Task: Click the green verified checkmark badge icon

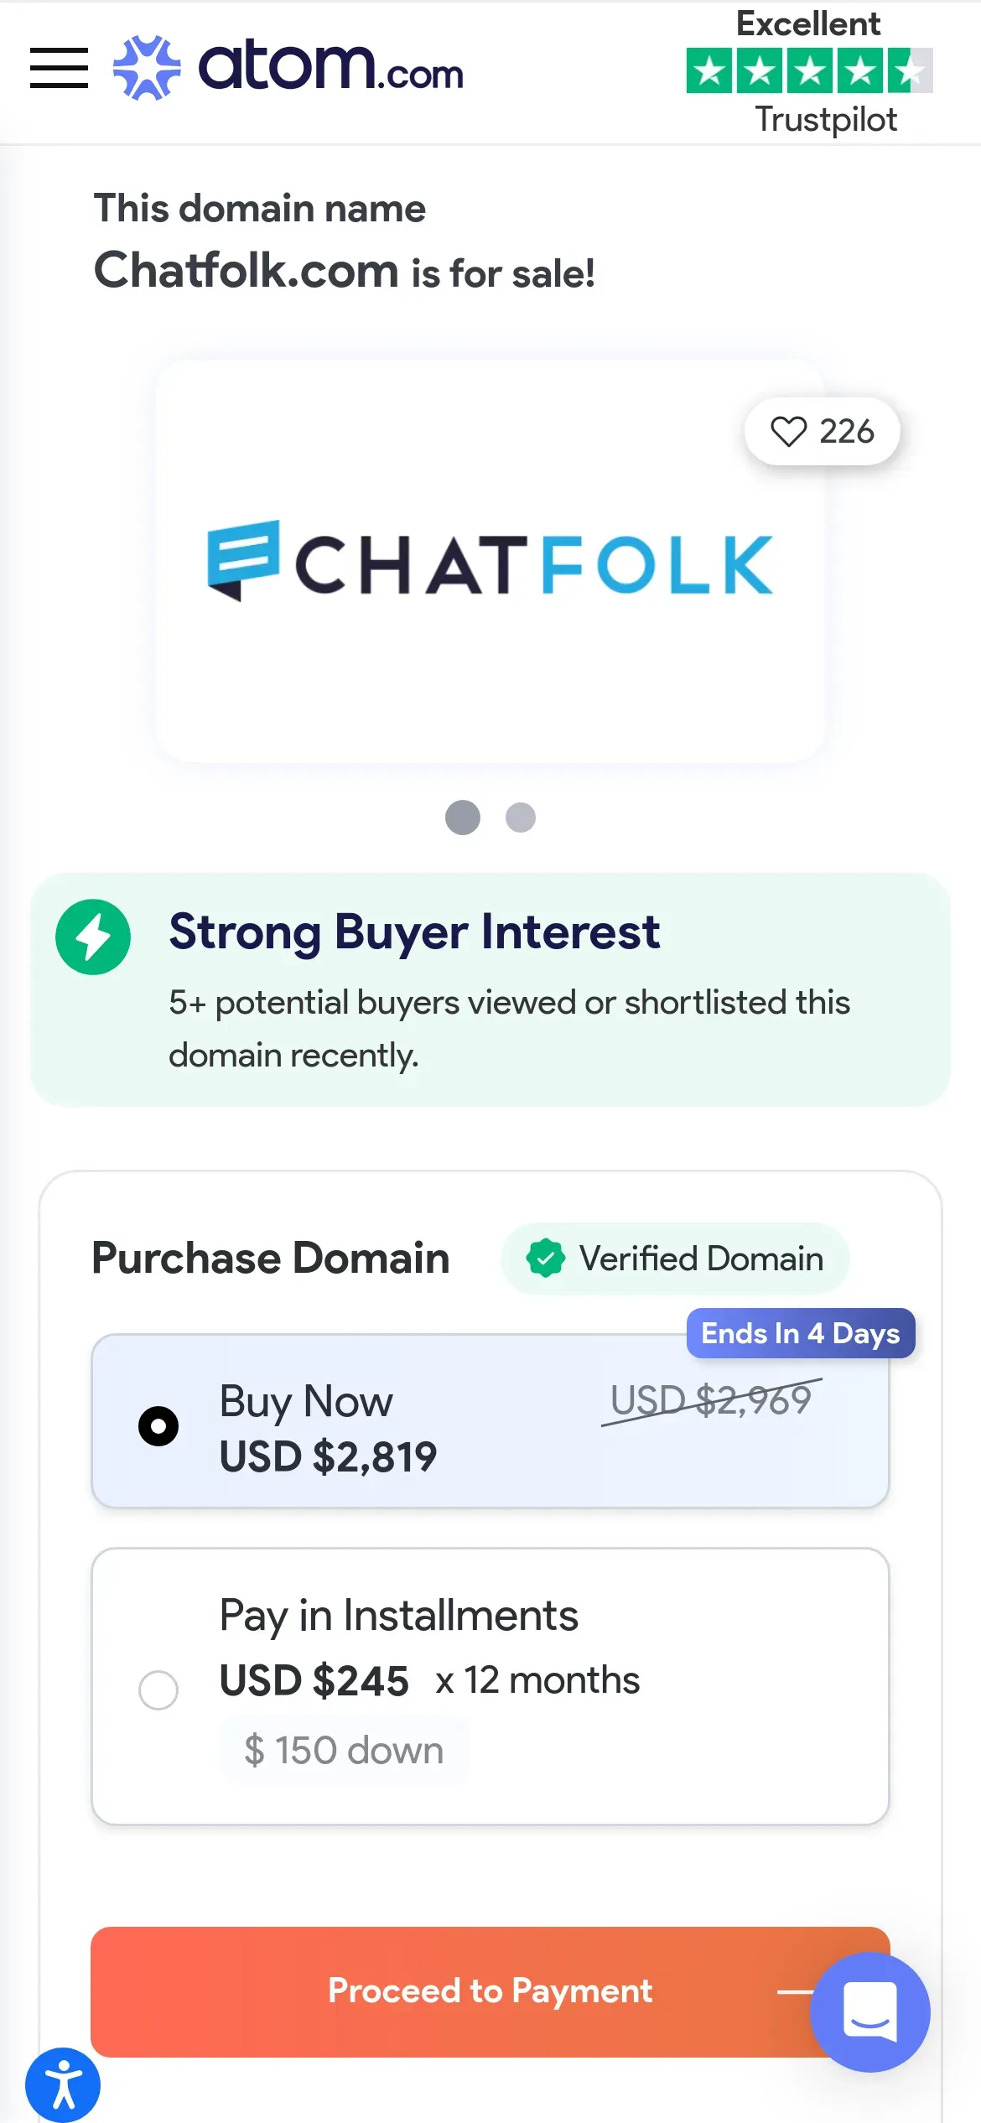Action: click(x=546, y=1259)
